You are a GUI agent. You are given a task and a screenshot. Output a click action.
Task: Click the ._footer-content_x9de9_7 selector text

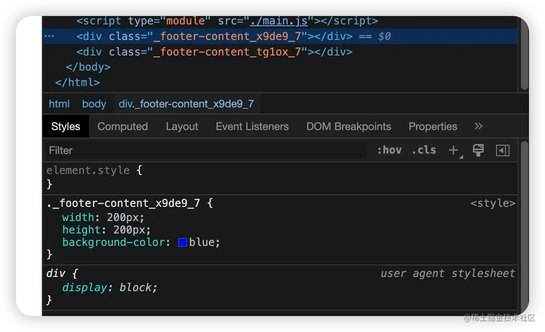pyautogui.click(x=123, y=203)
